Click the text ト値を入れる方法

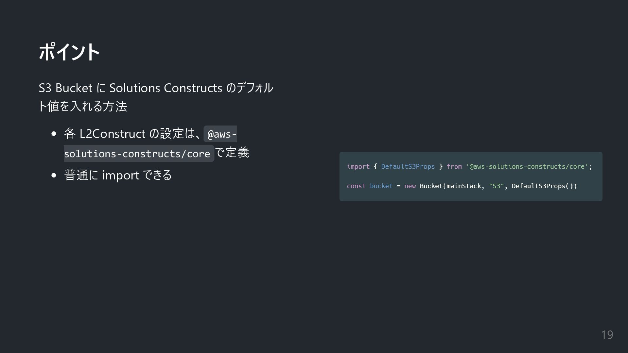(x=83, y=106)
